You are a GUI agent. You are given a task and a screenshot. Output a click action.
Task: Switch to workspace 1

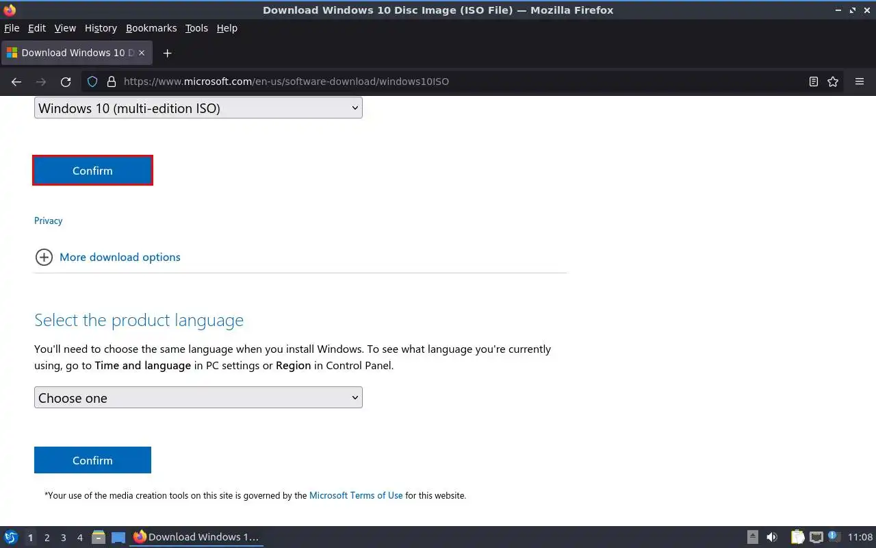(30, 538)
